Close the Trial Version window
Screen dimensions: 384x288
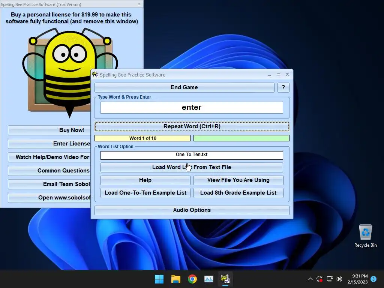[x=139, y=4]
